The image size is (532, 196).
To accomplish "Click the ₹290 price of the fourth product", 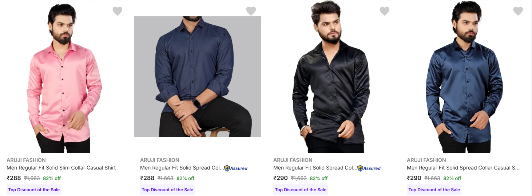I will 414,178.
